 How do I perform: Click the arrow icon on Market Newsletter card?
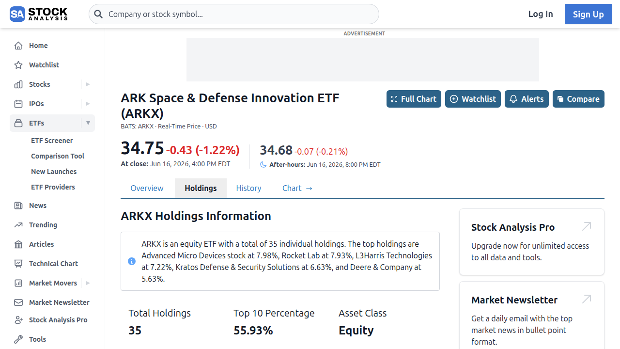587,299
